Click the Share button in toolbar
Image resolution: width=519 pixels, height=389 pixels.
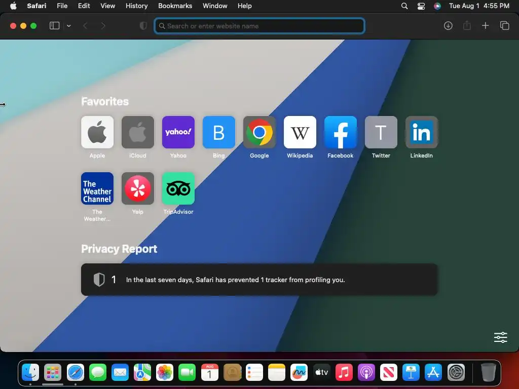pos(467,25)
